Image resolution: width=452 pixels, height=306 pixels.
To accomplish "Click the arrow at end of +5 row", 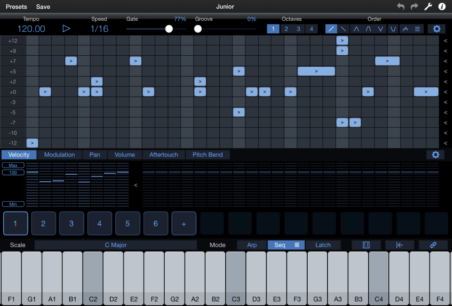I will [445, 72].
